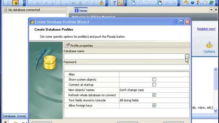Select the Refresh whole database on connect label
219x123 pixels.
click(x=92, y=95)
